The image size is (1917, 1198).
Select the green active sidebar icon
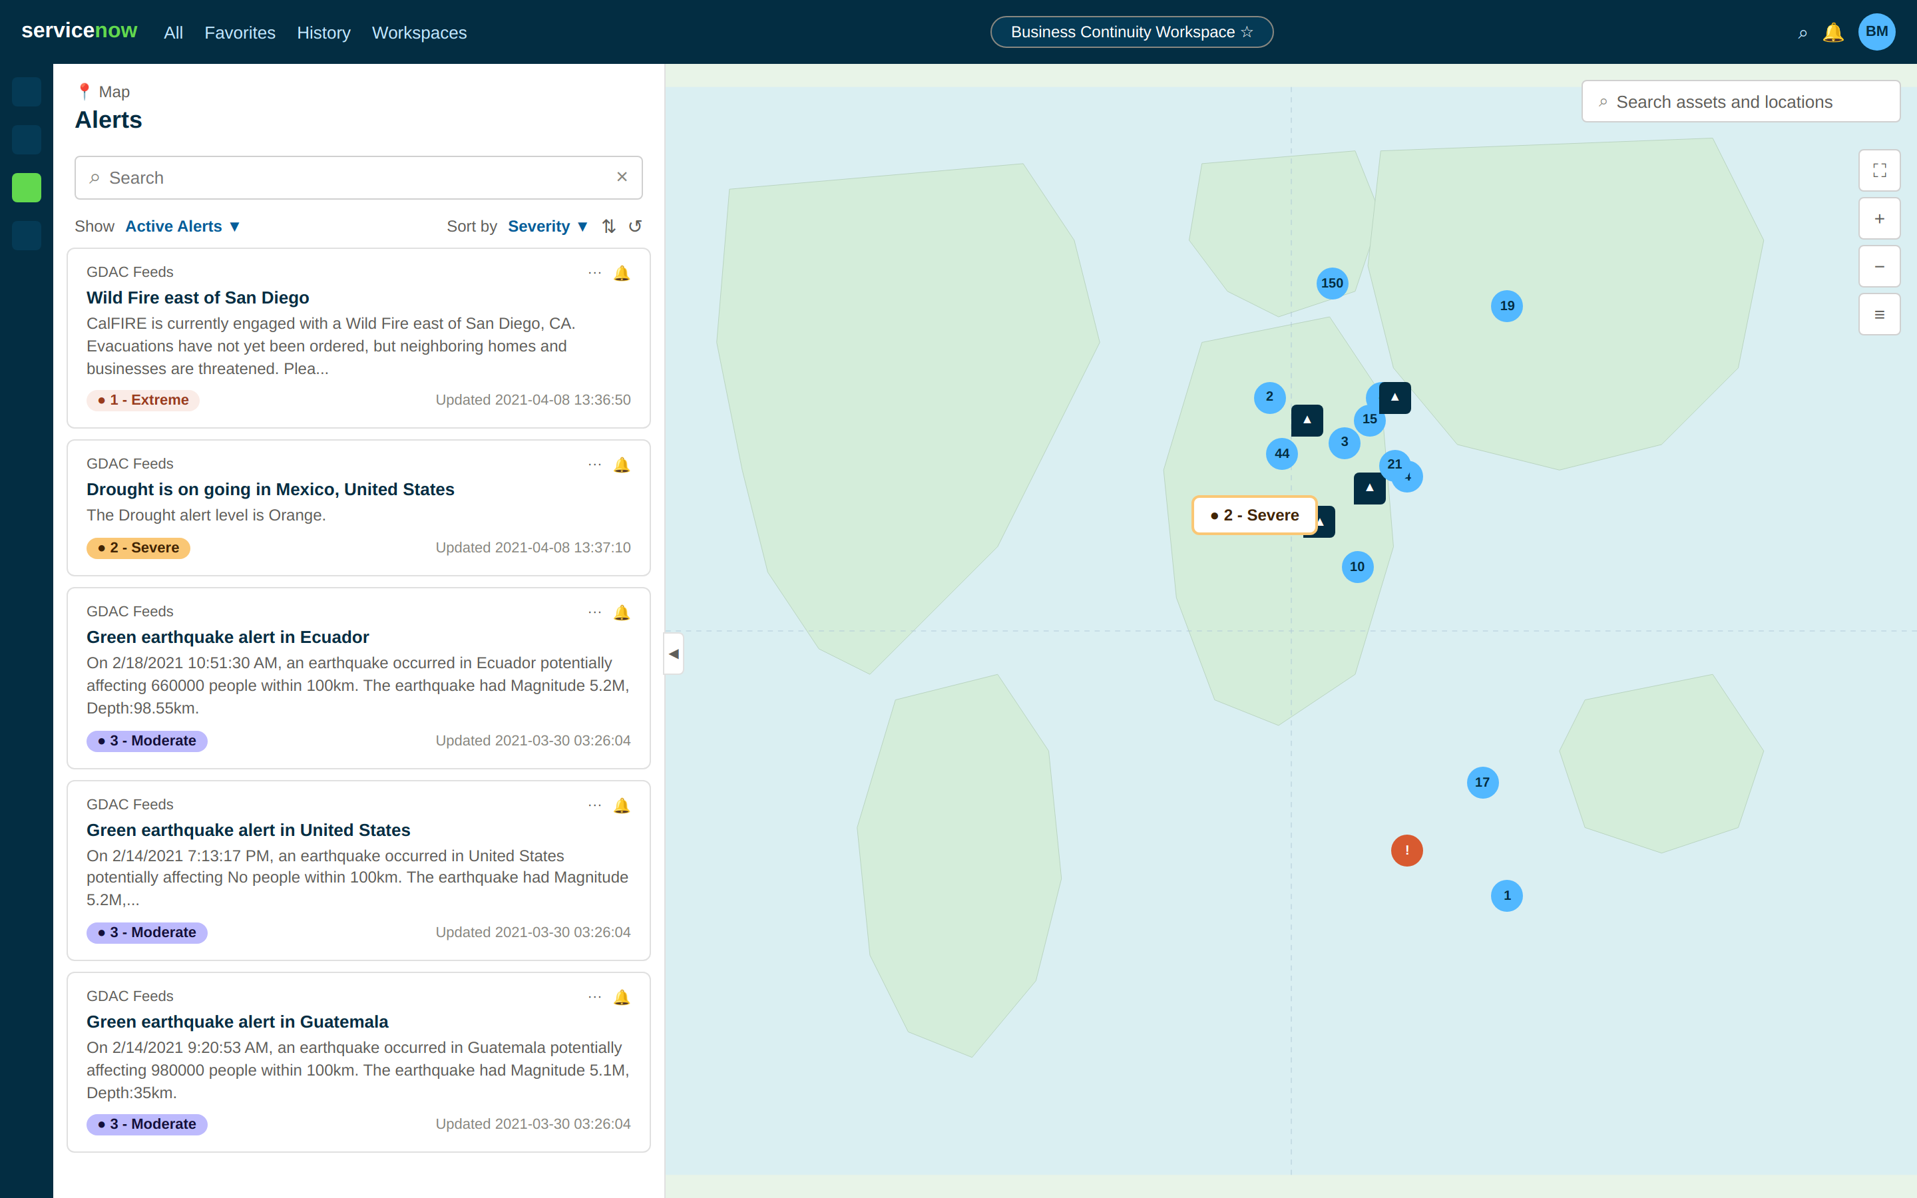[27, 188]
